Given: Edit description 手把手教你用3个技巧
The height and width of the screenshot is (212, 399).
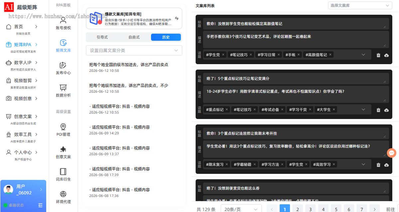Looking at the screenshot, I should (296, 39).
